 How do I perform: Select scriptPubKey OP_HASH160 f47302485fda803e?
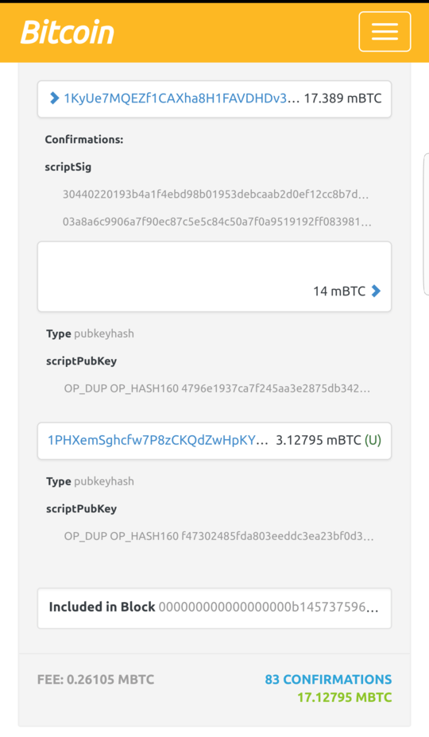218,536
